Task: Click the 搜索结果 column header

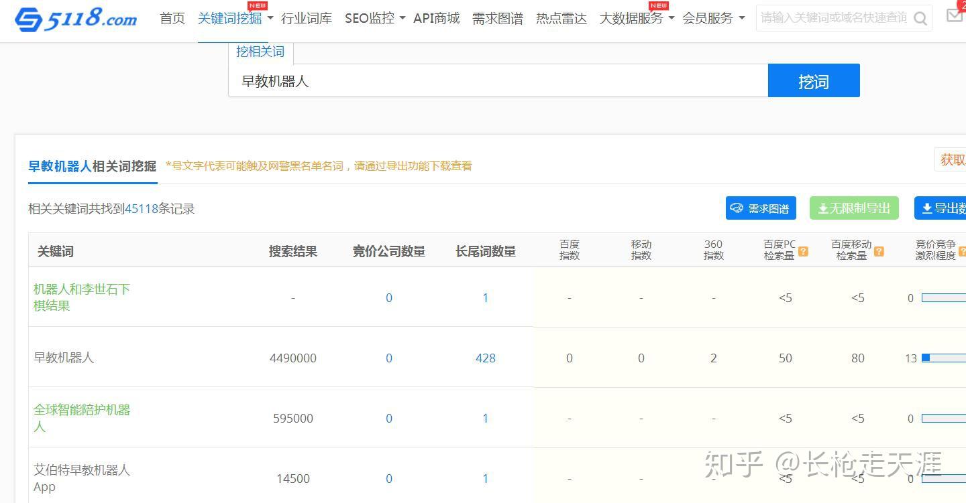Action: pyautogui.click(x=293, y=252)
